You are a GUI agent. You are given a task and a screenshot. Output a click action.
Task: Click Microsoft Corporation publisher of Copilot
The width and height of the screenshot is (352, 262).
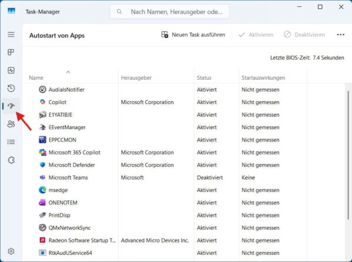pos(147,102)
